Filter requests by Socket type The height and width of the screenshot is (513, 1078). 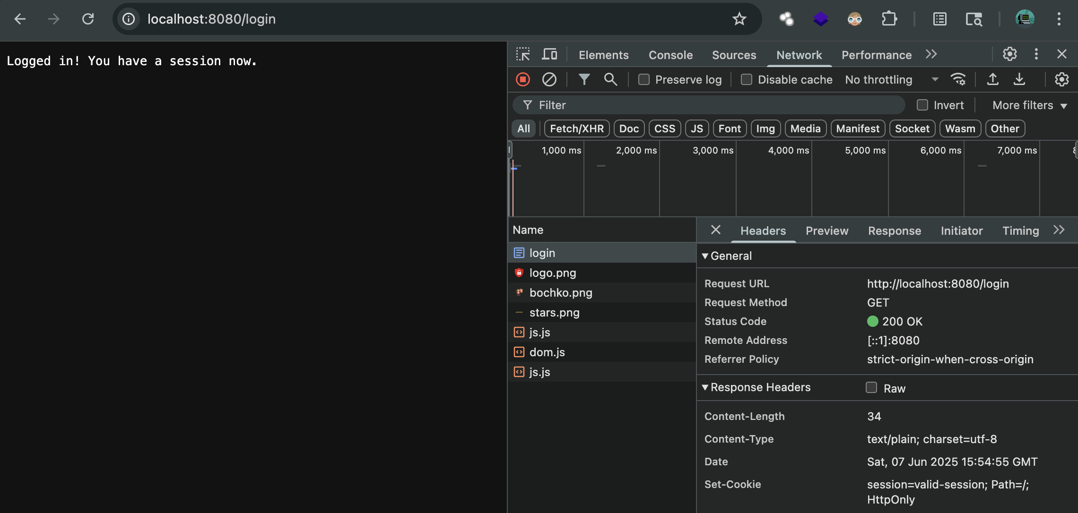point(912,128)
